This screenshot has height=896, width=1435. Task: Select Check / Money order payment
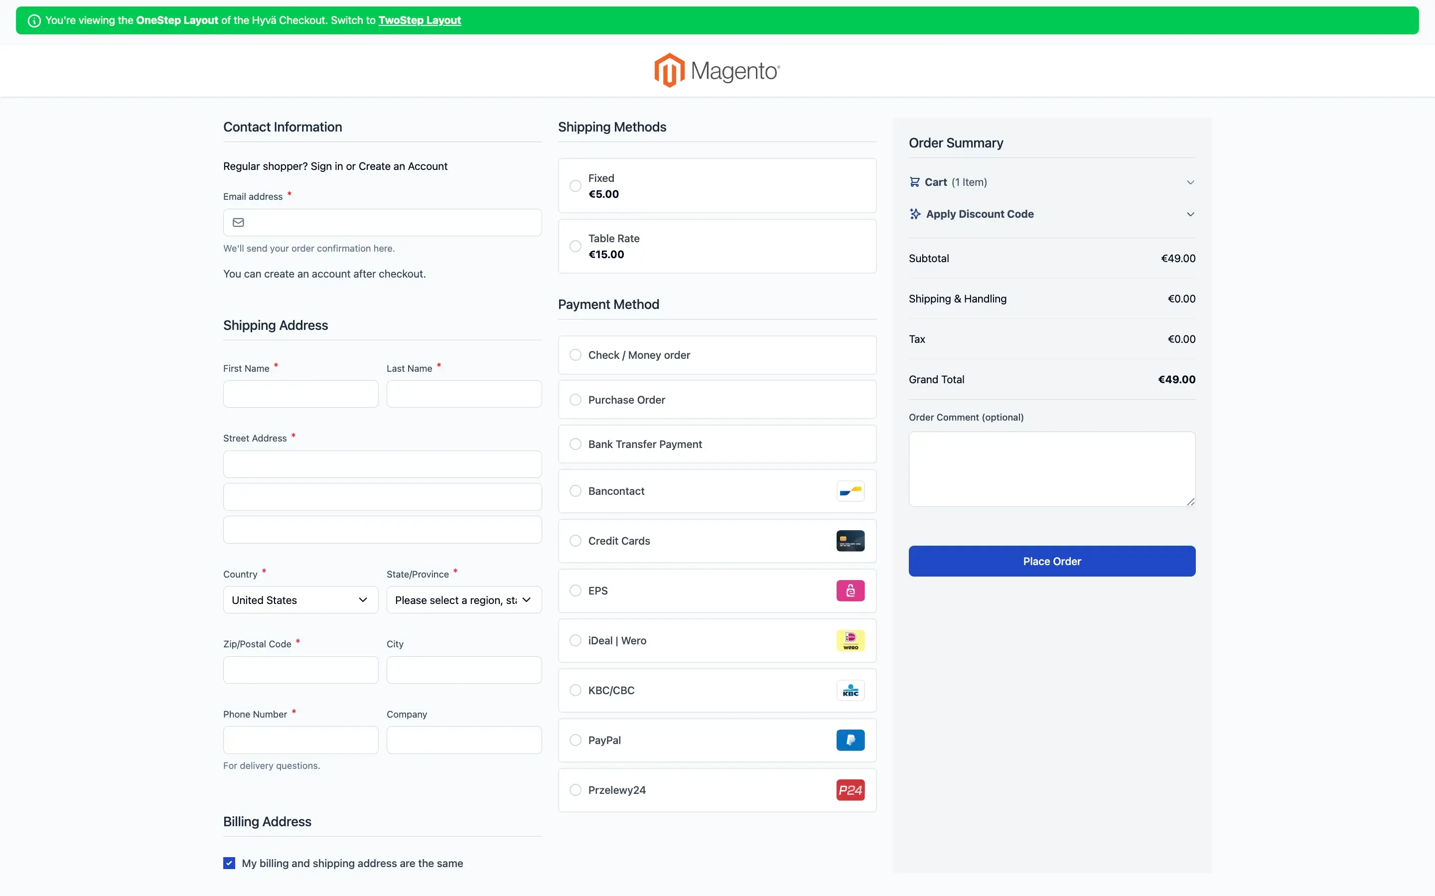(575, 355)
